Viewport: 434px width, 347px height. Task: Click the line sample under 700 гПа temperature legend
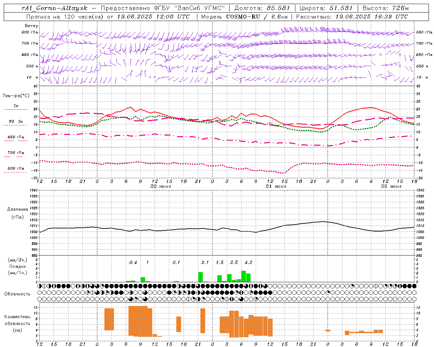[15, 157]
